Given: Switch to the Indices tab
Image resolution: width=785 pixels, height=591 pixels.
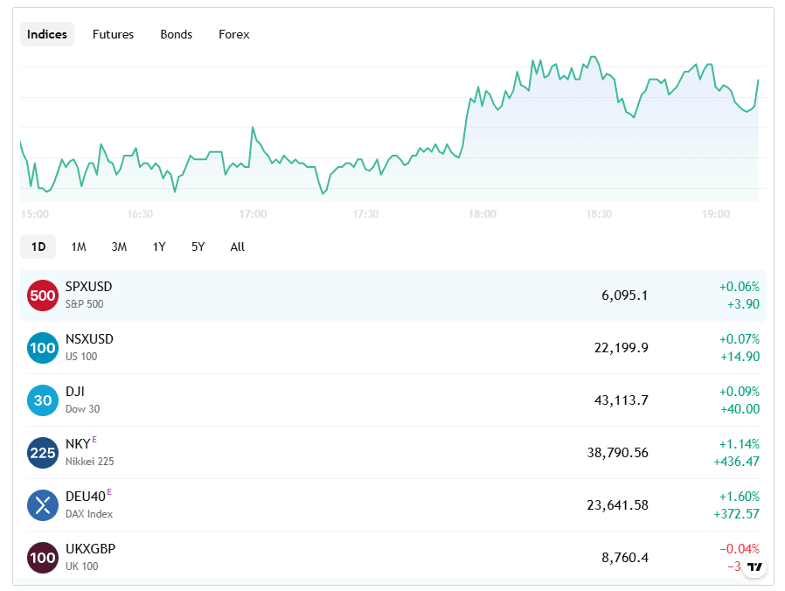Looking at the screenshot, I should 47,34.
